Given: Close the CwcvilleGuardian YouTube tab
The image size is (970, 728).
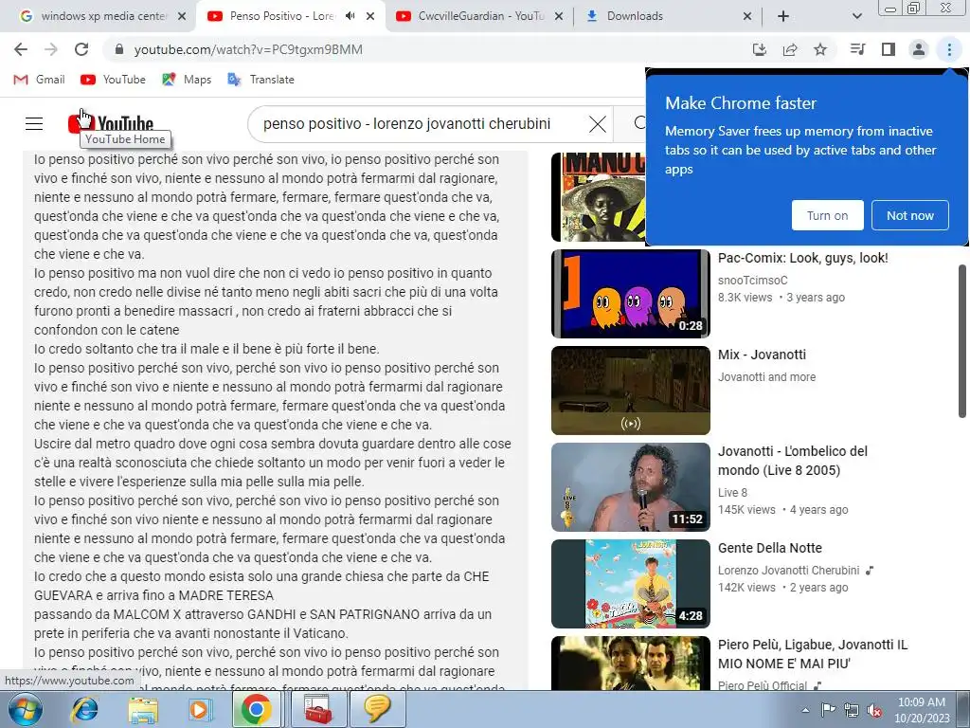Looking at the screenshot, I should pyautogui.click(x=559, y=16).
